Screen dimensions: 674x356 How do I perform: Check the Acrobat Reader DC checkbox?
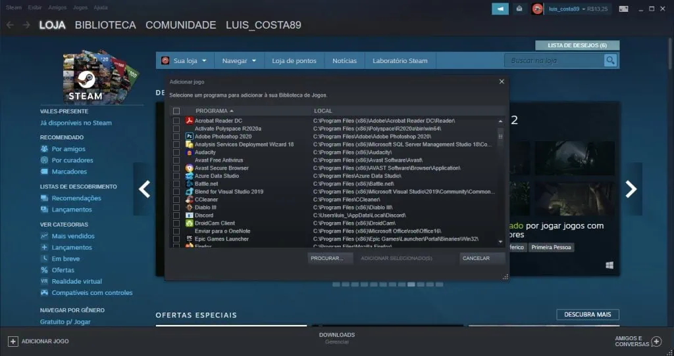(x=176, y=120)
